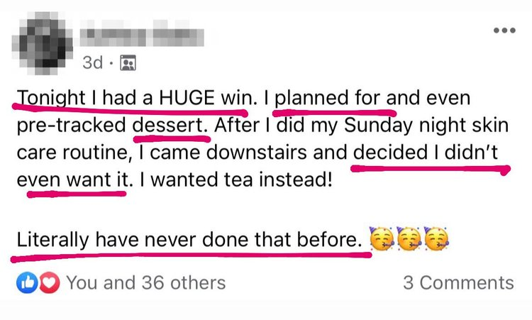Click the underlined phrase 'even want it'
532x320 pixels.
click(x=73, y=176)
